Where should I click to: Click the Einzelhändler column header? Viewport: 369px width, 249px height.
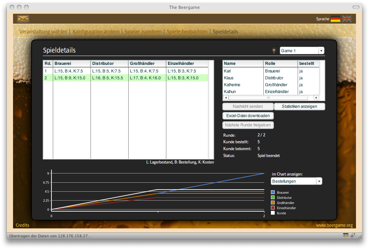click(x=187, y=64)
